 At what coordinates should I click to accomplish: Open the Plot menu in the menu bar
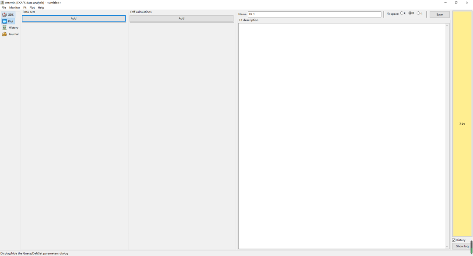32,7
